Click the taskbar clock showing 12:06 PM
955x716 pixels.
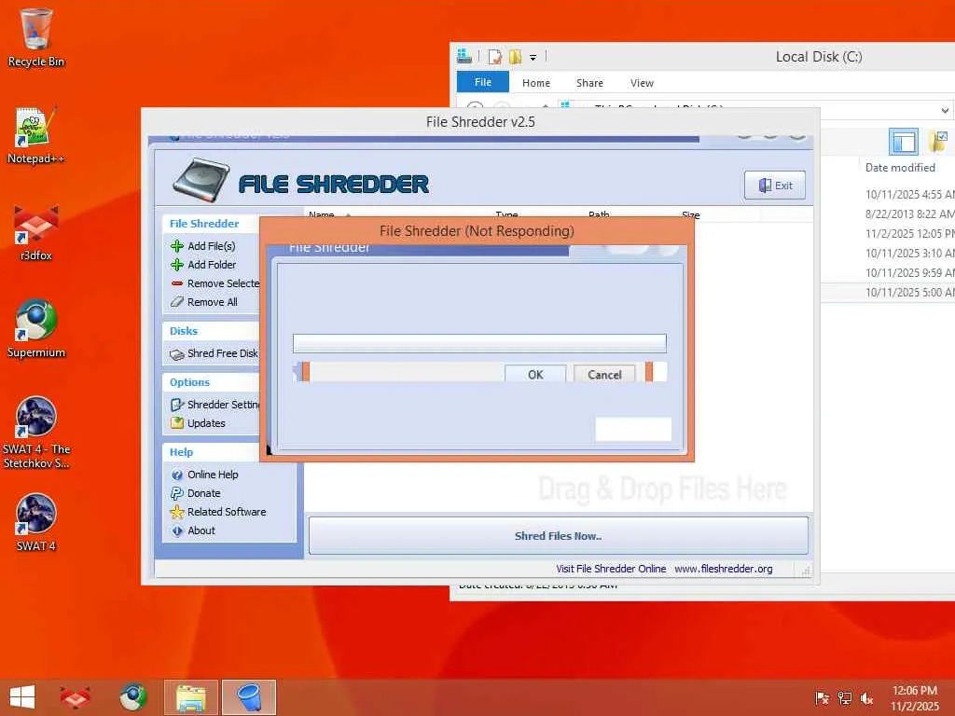click(x=914, y=697)
